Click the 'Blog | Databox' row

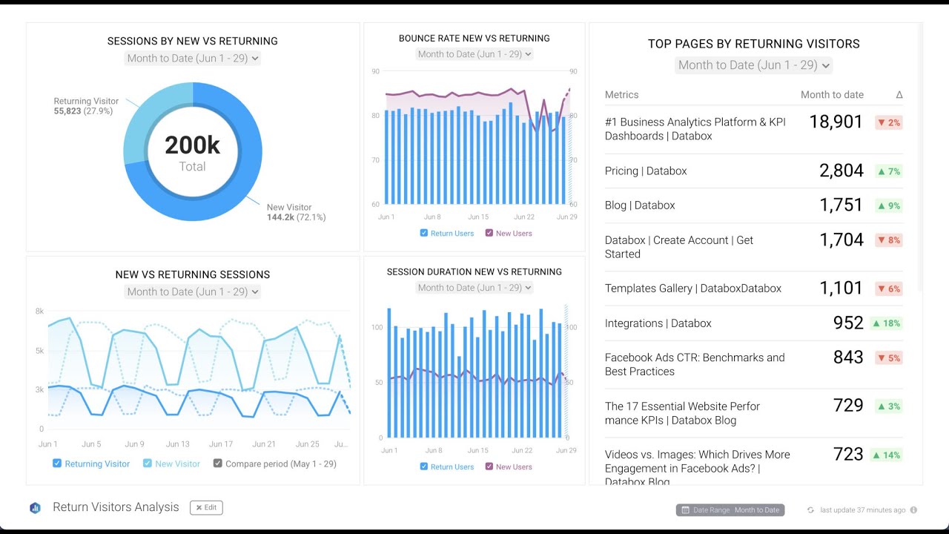coord(754,205)
